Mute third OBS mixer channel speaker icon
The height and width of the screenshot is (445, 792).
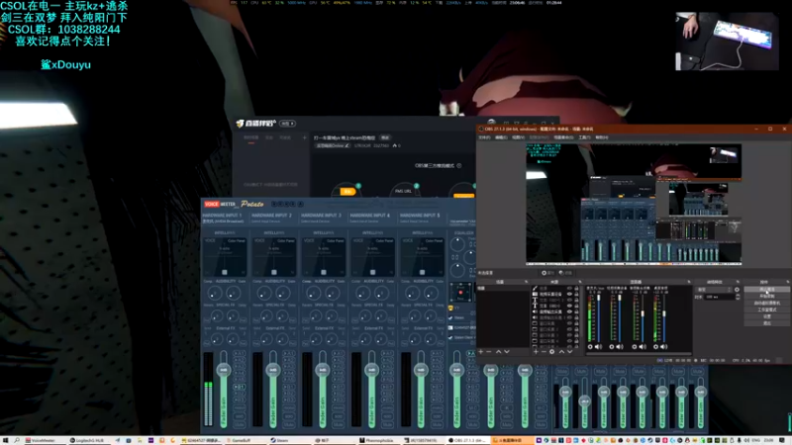click(x=643, y=347)
